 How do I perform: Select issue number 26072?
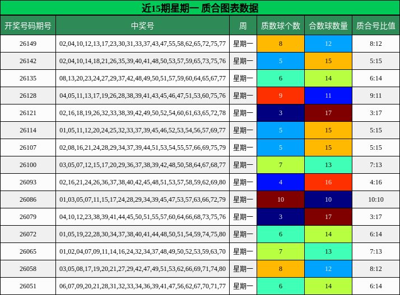28,234
